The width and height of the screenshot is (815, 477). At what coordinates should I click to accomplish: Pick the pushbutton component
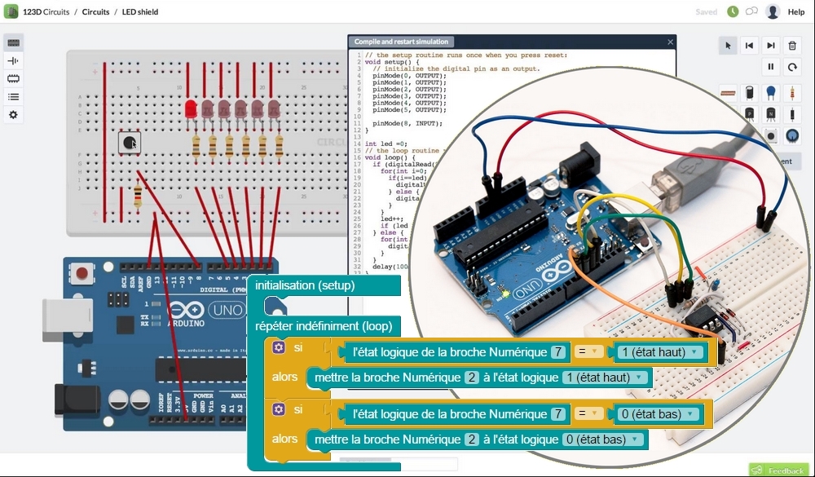tap(771, 136)
